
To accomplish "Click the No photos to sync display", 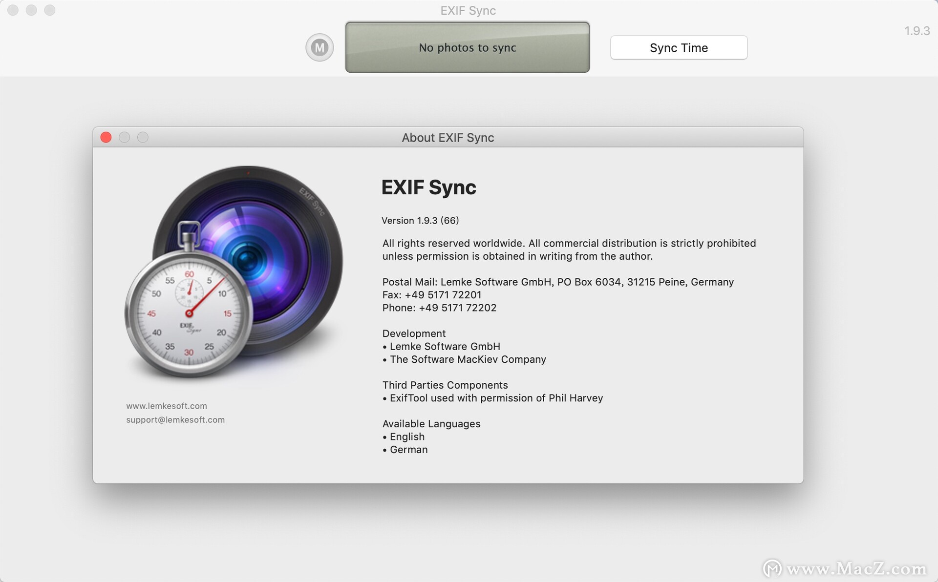I will pos(468,47).
